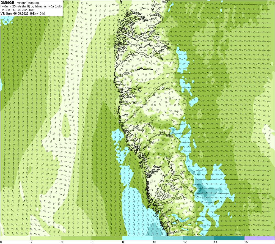Click the legend scale value "4"
The image size is (275, 244).
(62, 242)
